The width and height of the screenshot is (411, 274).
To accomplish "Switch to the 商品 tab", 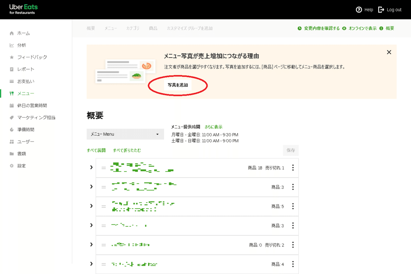I will pos(153,28).
